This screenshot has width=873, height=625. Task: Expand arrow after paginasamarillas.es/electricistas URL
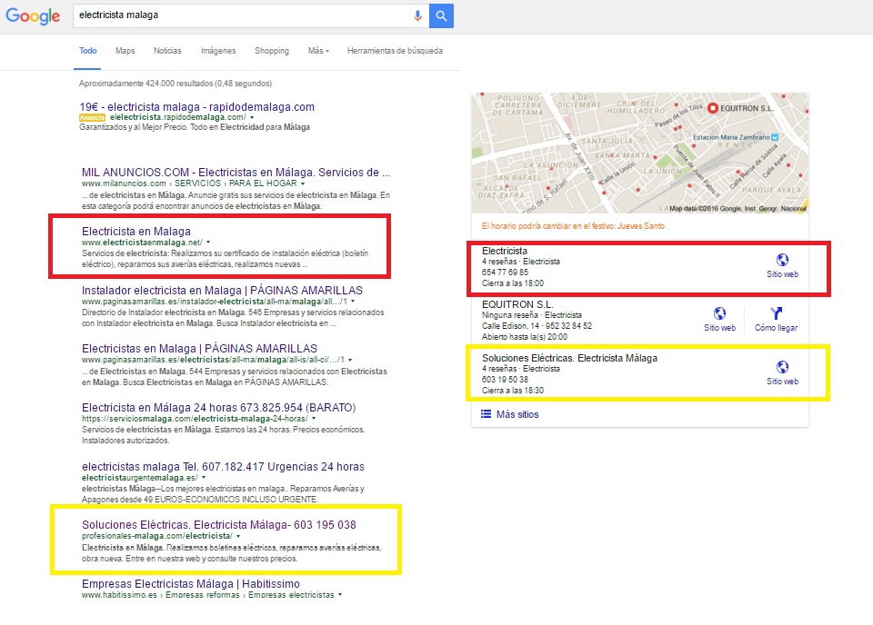(x=349, y=360)
